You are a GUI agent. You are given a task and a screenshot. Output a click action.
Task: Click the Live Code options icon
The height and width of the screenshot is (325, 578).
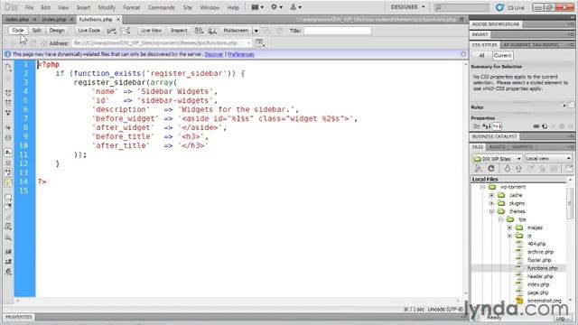[111, 31]
